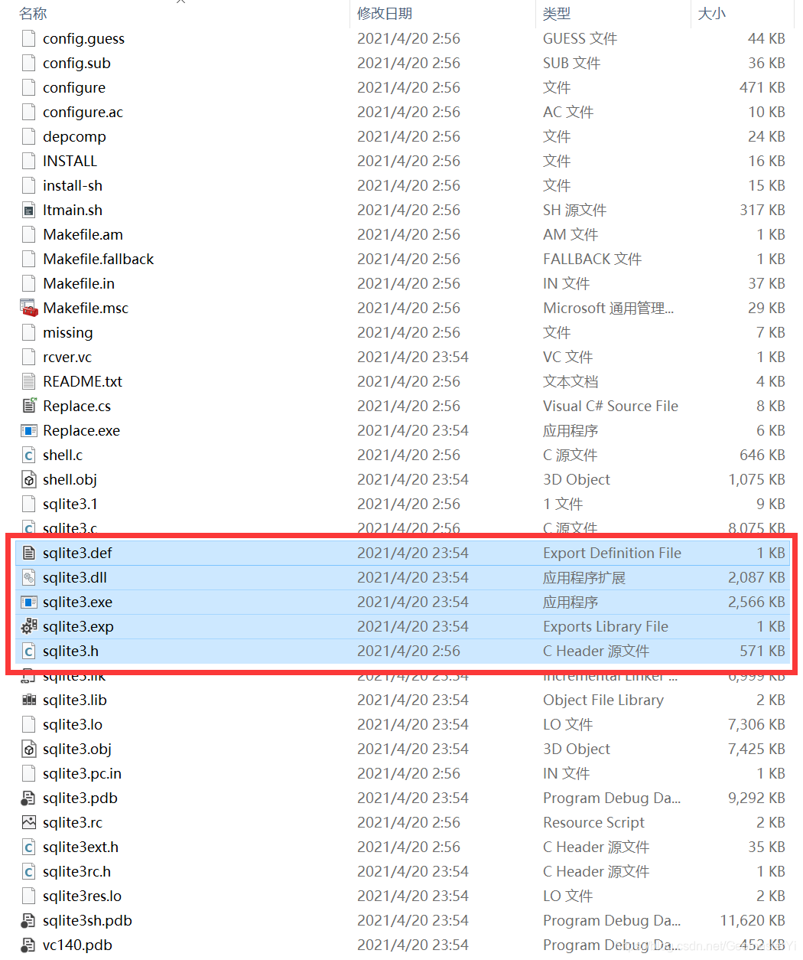
Task: Click the 1,075 KB size value
Action: coord(756,479)
